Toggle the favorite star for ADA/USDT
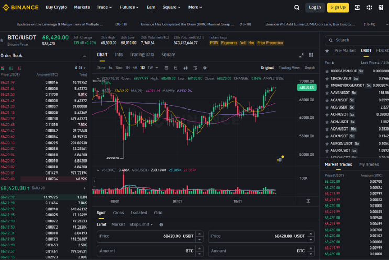Viewport: 389px width, 260px height. pyautogui.click(x=327, y=129)
